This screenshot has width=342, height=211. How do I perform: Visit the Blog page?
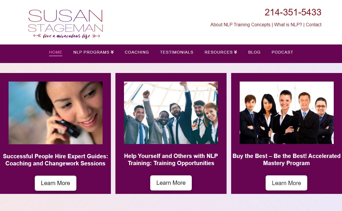coord(254,52)
